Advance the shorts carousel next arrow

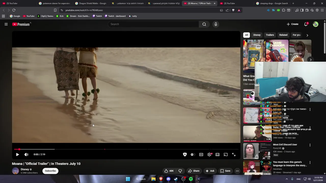tap(310, 60)
